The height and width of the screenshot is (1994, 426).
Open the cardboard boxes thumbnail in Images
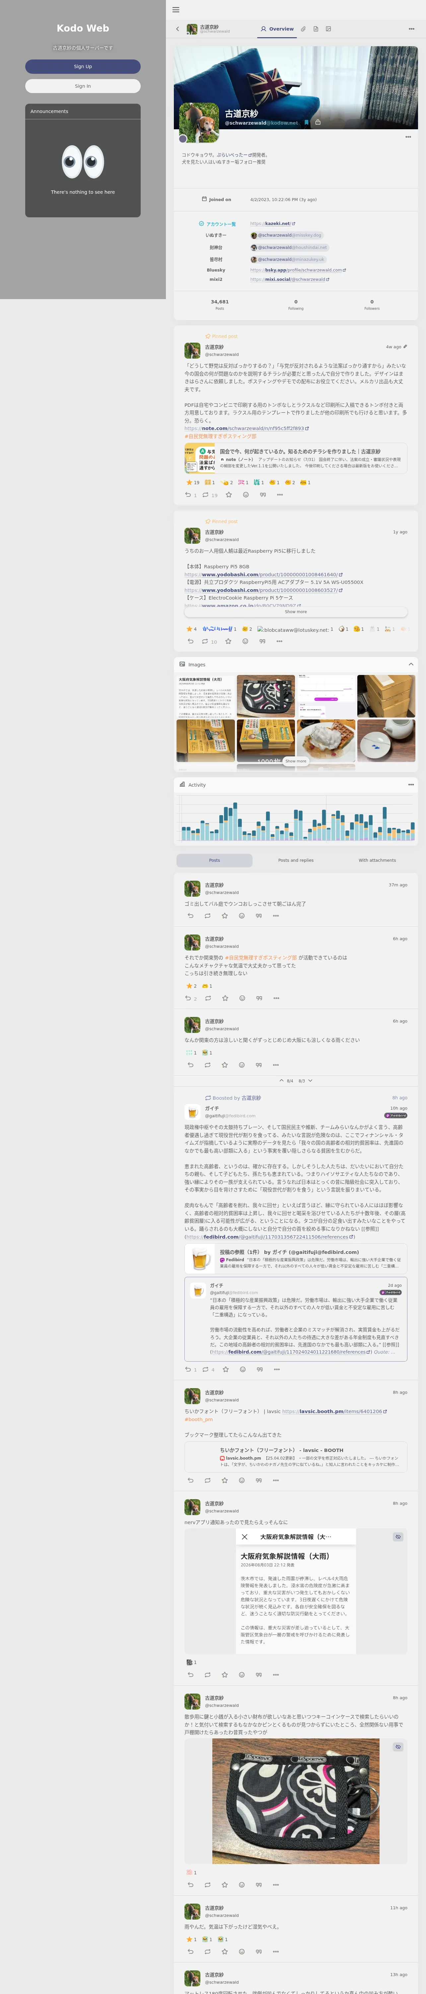click(x=387, y=696)
